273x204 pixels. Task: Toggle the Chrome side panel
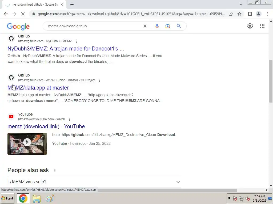click(x=250, y=14)
